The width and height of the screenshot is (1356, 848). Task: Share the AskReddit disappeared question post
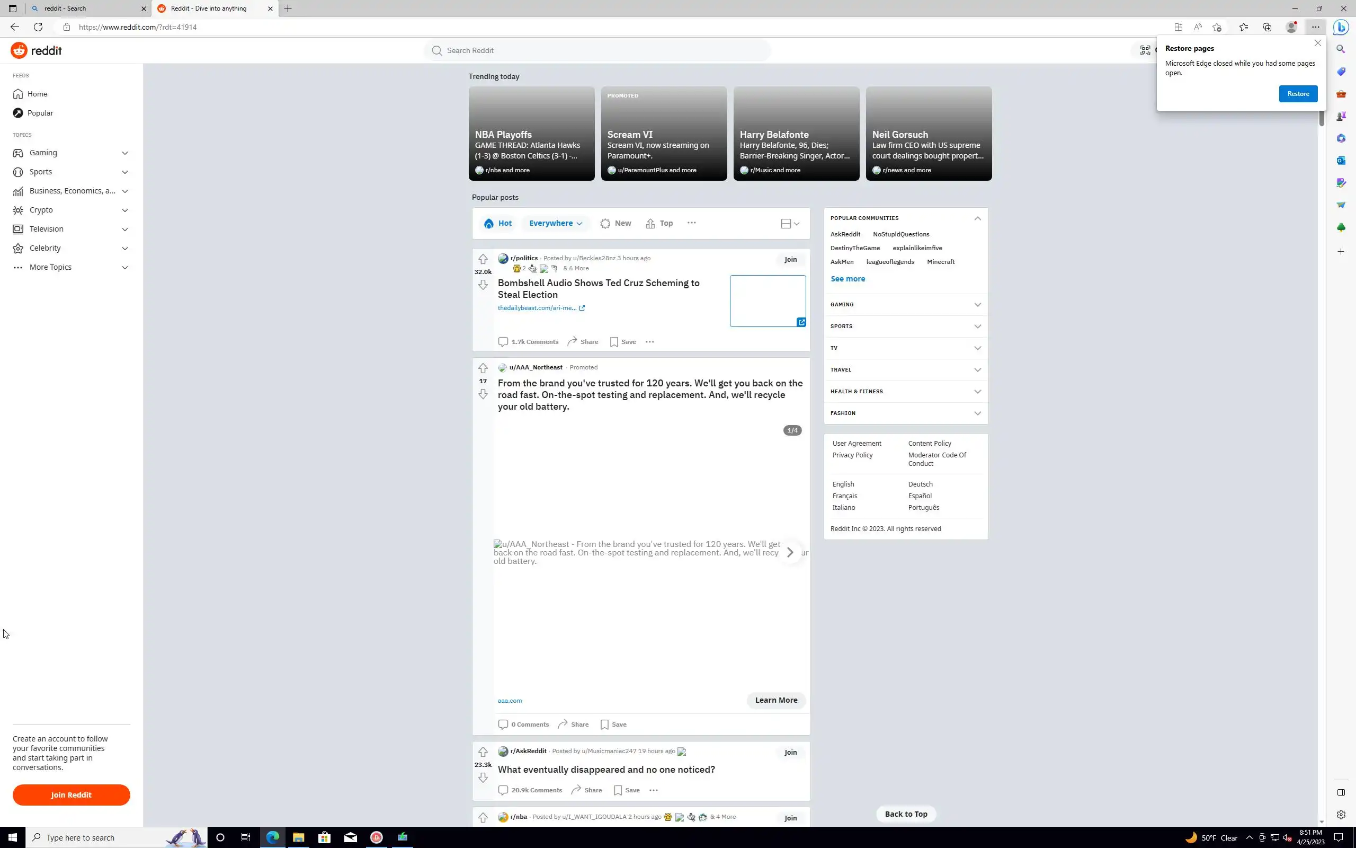586,790
